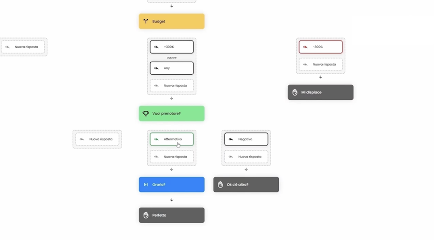
Task: Add Nuova risposta under -300€ answer
Action: [x=321, y=65]
